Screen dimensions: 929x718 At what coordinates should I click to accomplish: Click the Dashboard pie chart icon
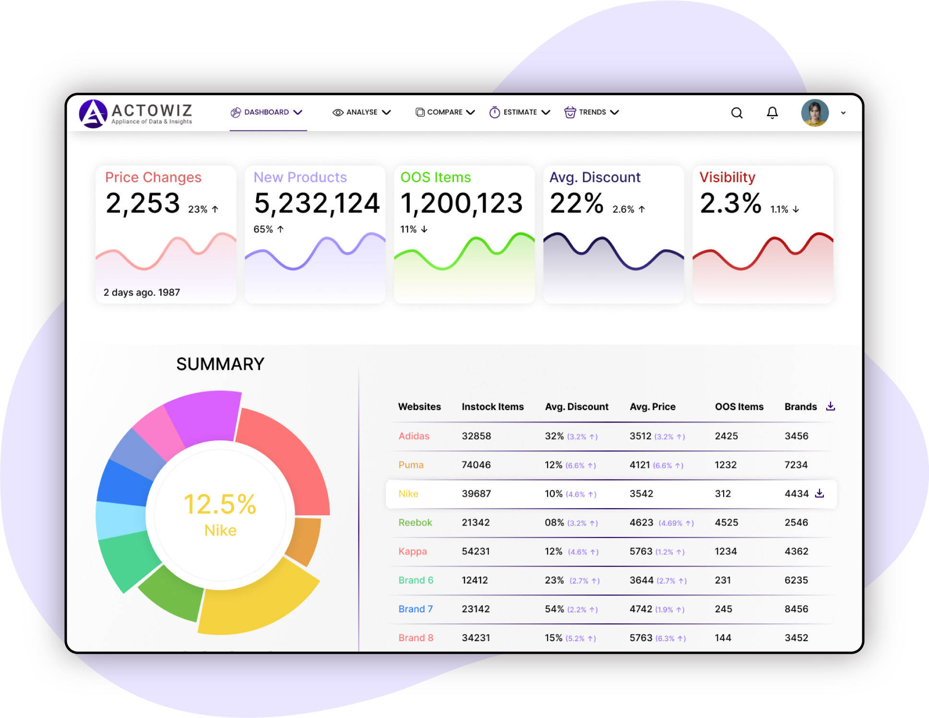click(236, 112)
